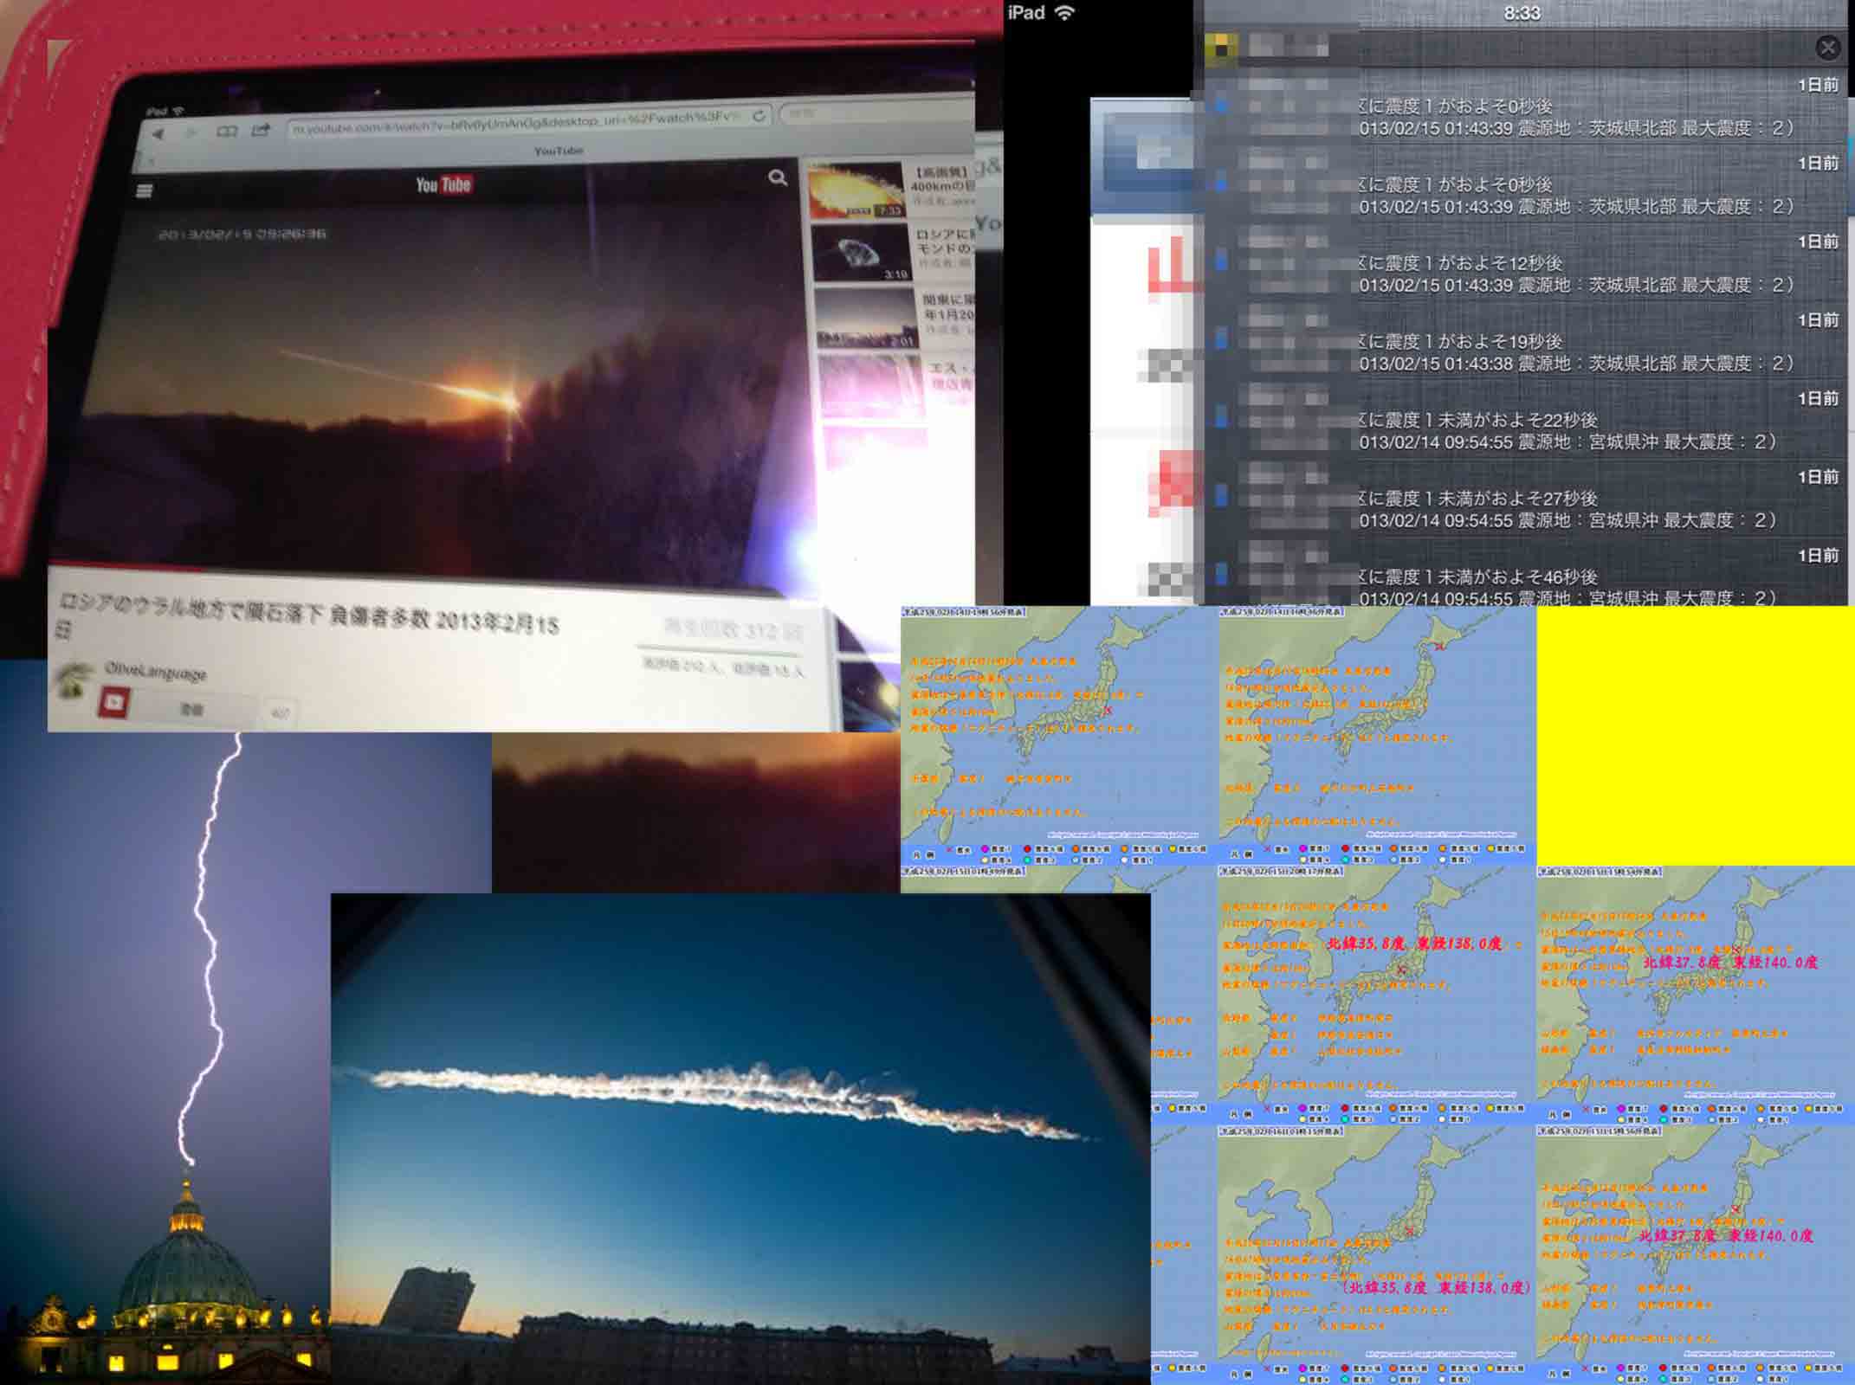This screenshot has width=1855, height=1385.
Task: Tap the red subscribe icon under OliveLanguage
Action: [x=114, y=701]
